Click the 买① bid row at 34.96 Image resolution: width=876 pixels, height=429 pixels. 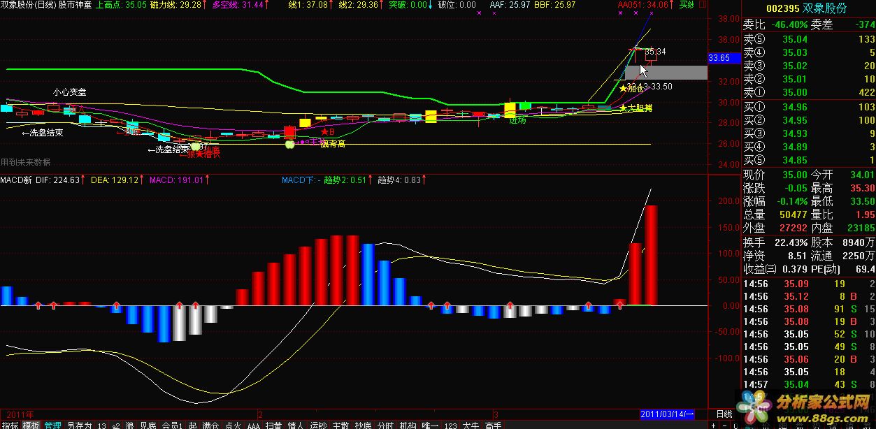(809, 107)
